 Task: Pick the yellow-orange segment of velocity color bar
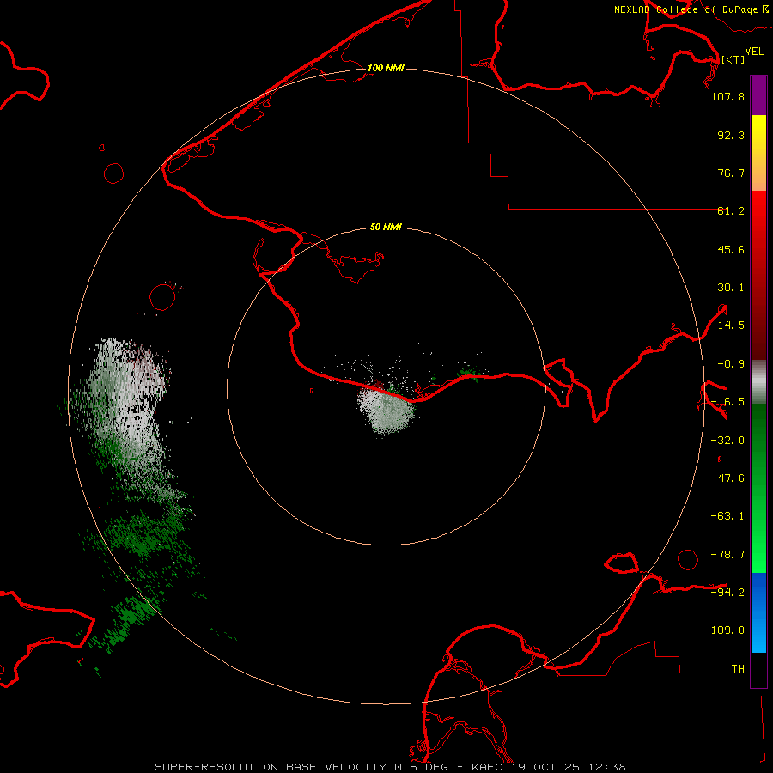point(758,153)
